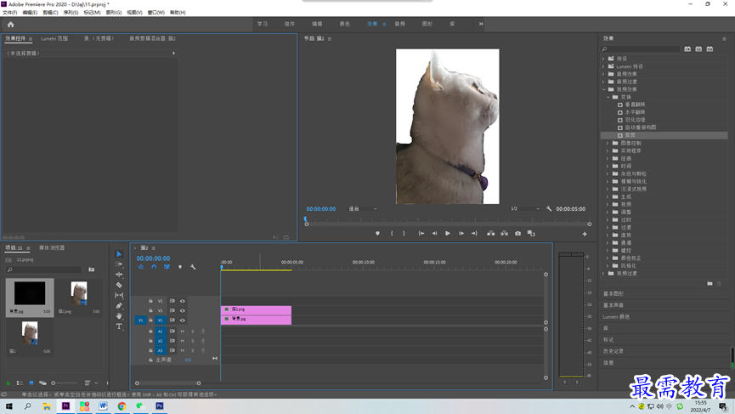Toggle insert sequences as nests icon
735x414 pixels.
140,267
